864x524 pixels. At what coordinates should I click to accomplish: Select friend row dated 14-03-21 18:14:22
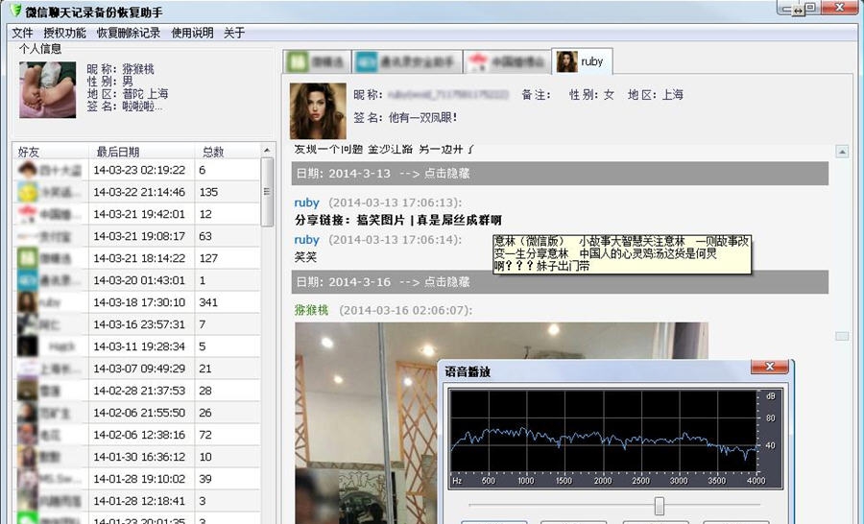137,258
